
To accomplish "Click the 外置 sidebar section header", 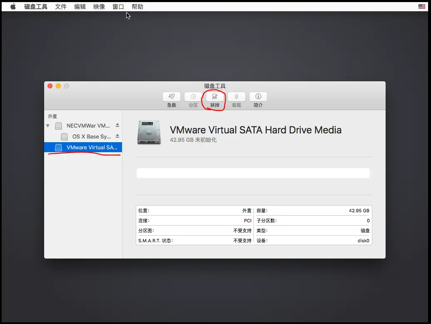I will [52, 116].
